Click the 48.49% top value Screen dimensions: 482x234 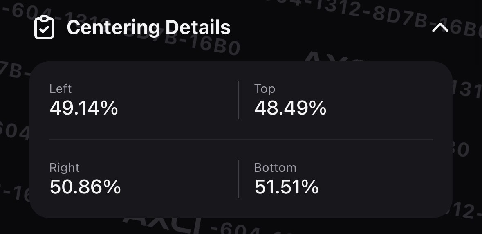point(290,108)
